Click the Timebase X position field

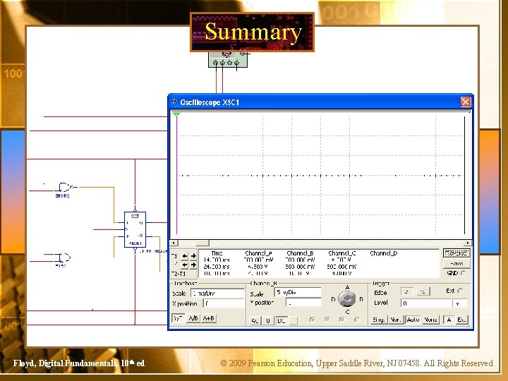point(224,303)
